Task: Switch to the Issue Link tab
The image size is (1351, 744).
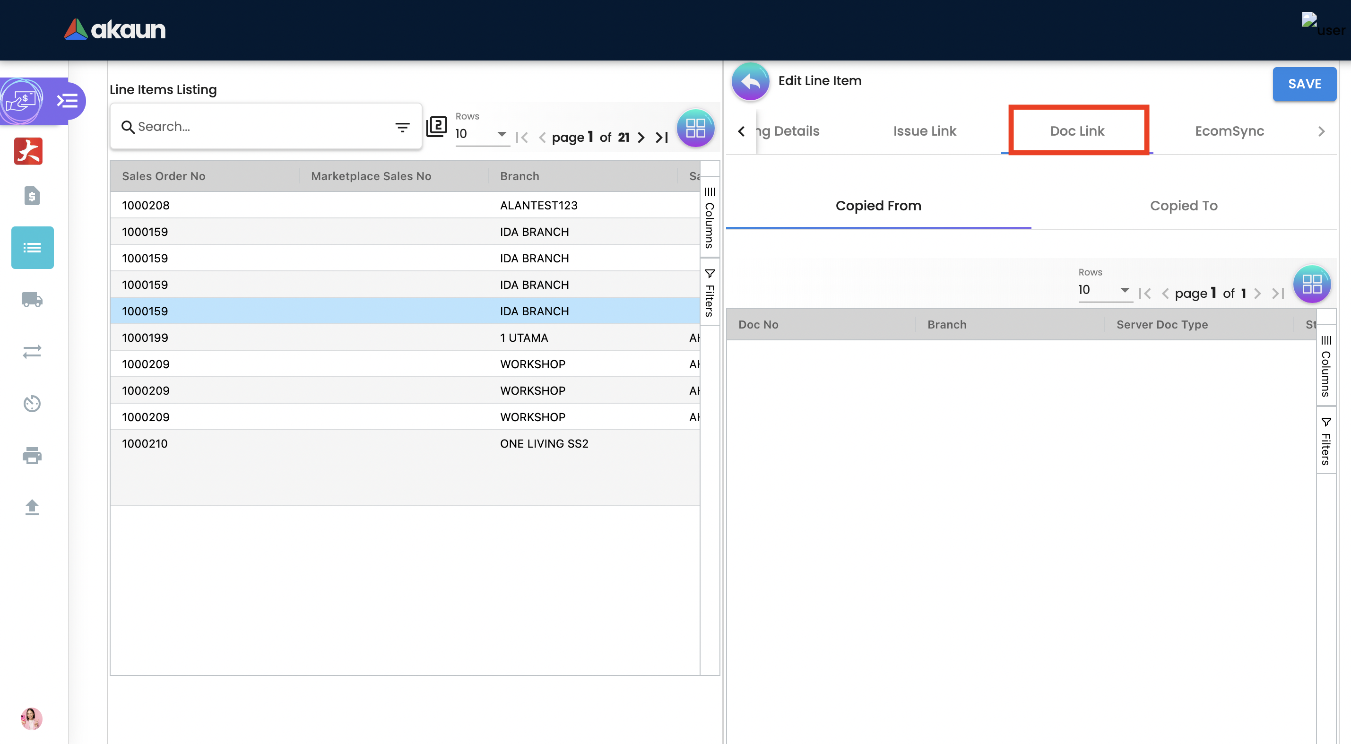Action: pos(925,131)
